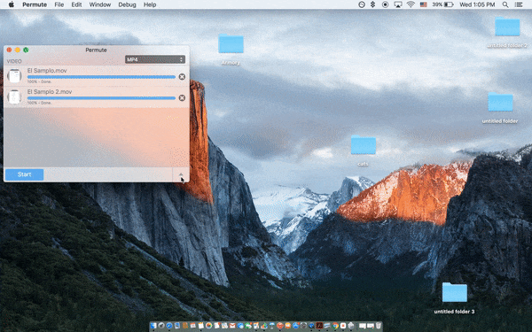This screenshot has height=332, width=532.
Task: Click the VIDEO group label
Action: coord(14,61)
